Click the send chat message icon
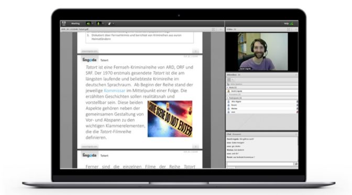The height and width of the screenshot is (195, 352). click(296, 164)
